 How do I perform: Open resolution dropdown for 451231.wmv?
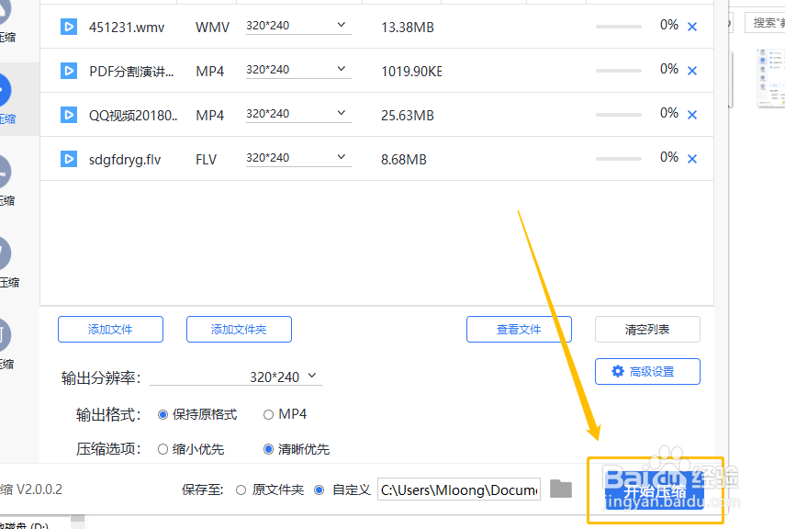[x=298, y=26]
